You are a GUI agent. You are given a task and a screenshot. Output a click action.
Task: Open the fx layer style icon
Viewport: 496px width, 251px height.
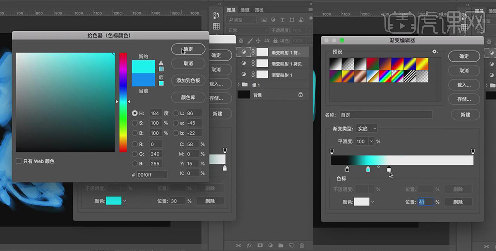point(250,245)
